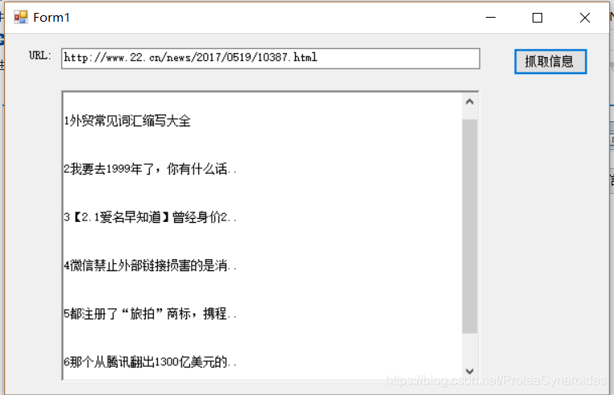Select line 2我要去1999年了
The width and height of the screenshot is (614, 395).
150,169
